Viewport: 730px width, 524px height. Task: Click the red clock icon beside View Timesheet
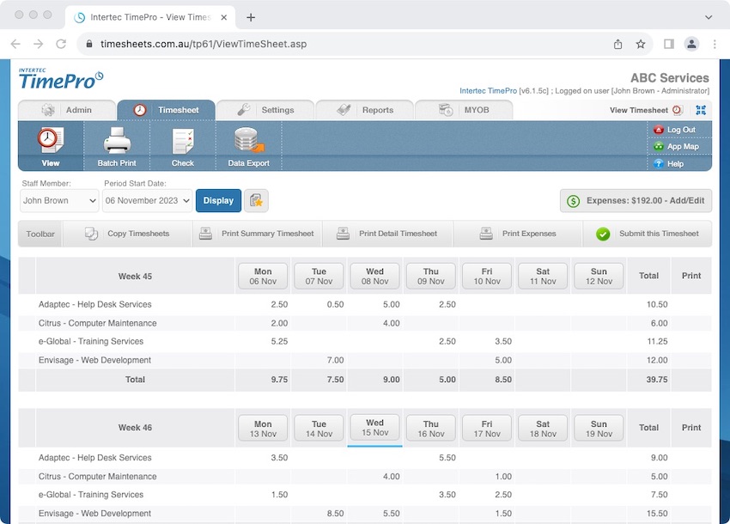point(677,111)
